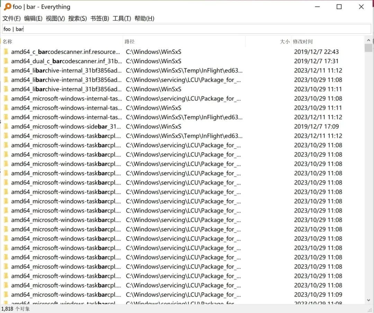The width and height of the screenshot is (374, 313).
Task: Open the 搜索(S) menu
Action: (78, 18)
